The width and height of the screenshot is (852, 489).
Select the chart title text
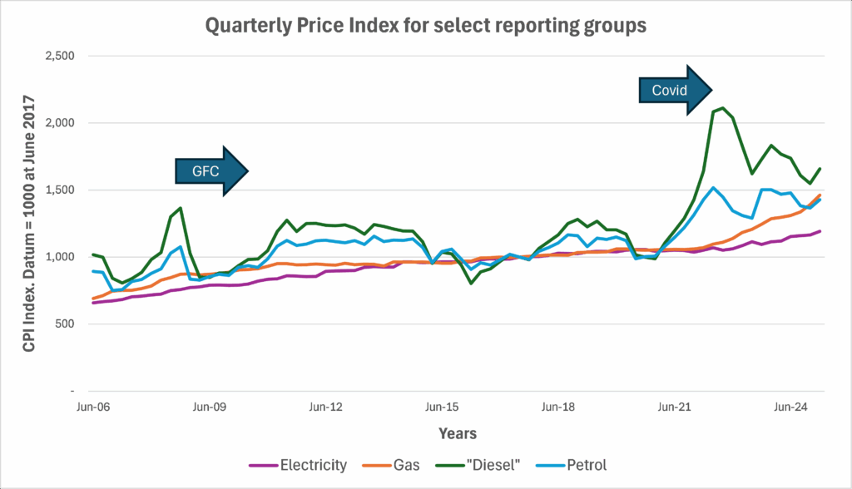(424, 26)
